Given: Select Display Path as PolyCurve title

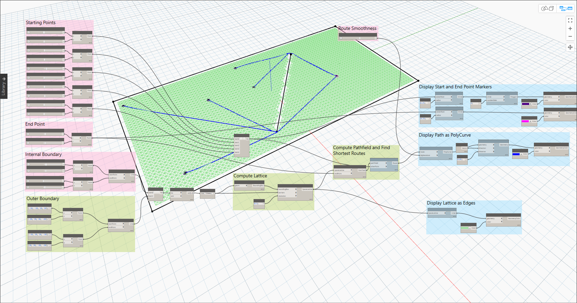Looking at the screenshot, I should (x=445, y=135).
